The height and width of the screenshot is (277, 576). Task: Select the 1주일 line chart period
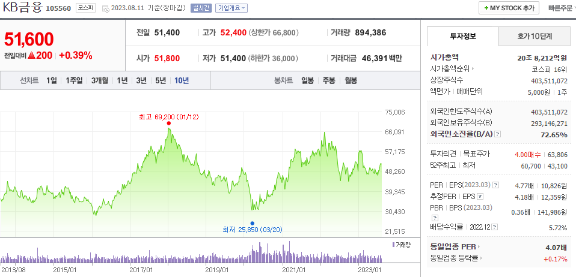coord(74,80)
